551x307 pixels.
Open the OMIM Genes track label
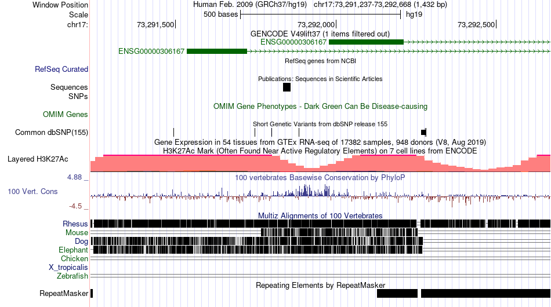tap(65, 114)
